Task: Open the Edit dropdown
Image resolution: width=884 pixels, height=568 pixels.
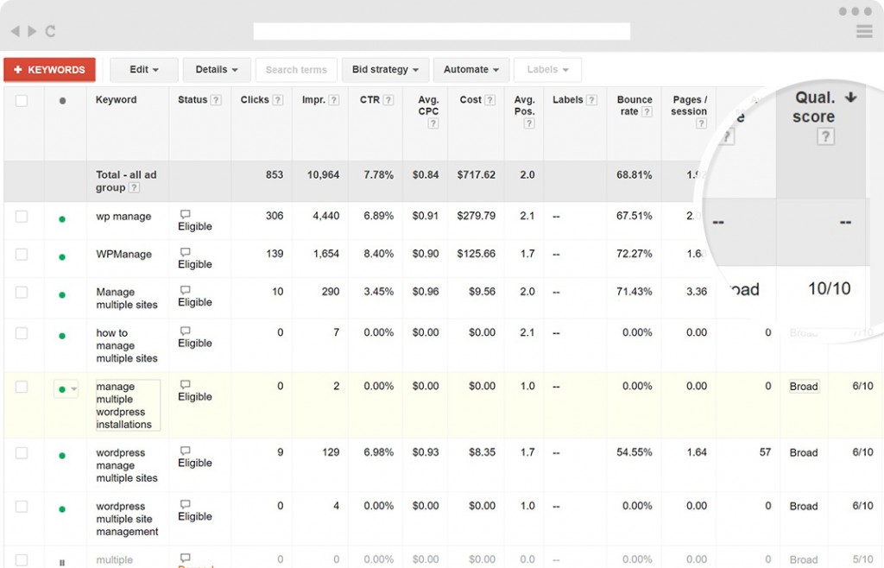Action: pyautogui.click(x=143, y=70)
